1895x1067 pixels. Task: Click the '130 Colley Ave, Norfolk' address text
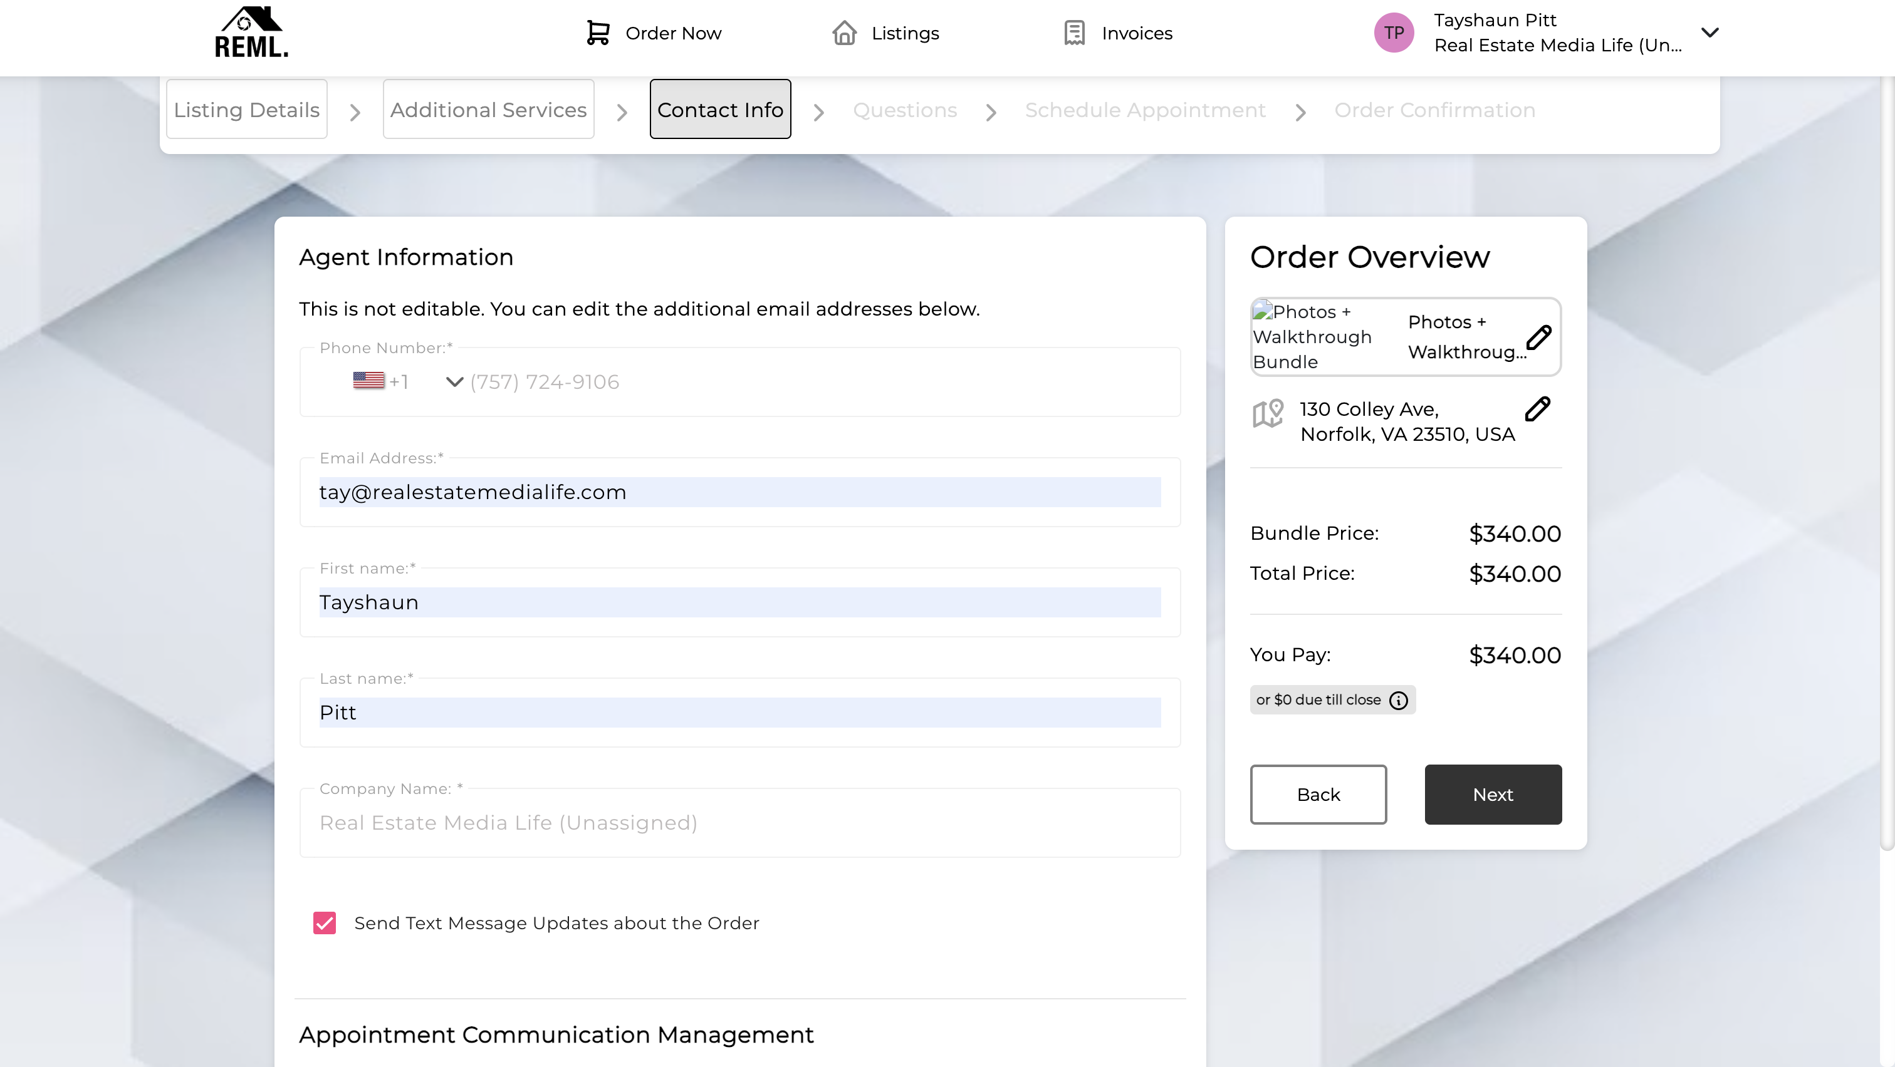point(1407,422)
